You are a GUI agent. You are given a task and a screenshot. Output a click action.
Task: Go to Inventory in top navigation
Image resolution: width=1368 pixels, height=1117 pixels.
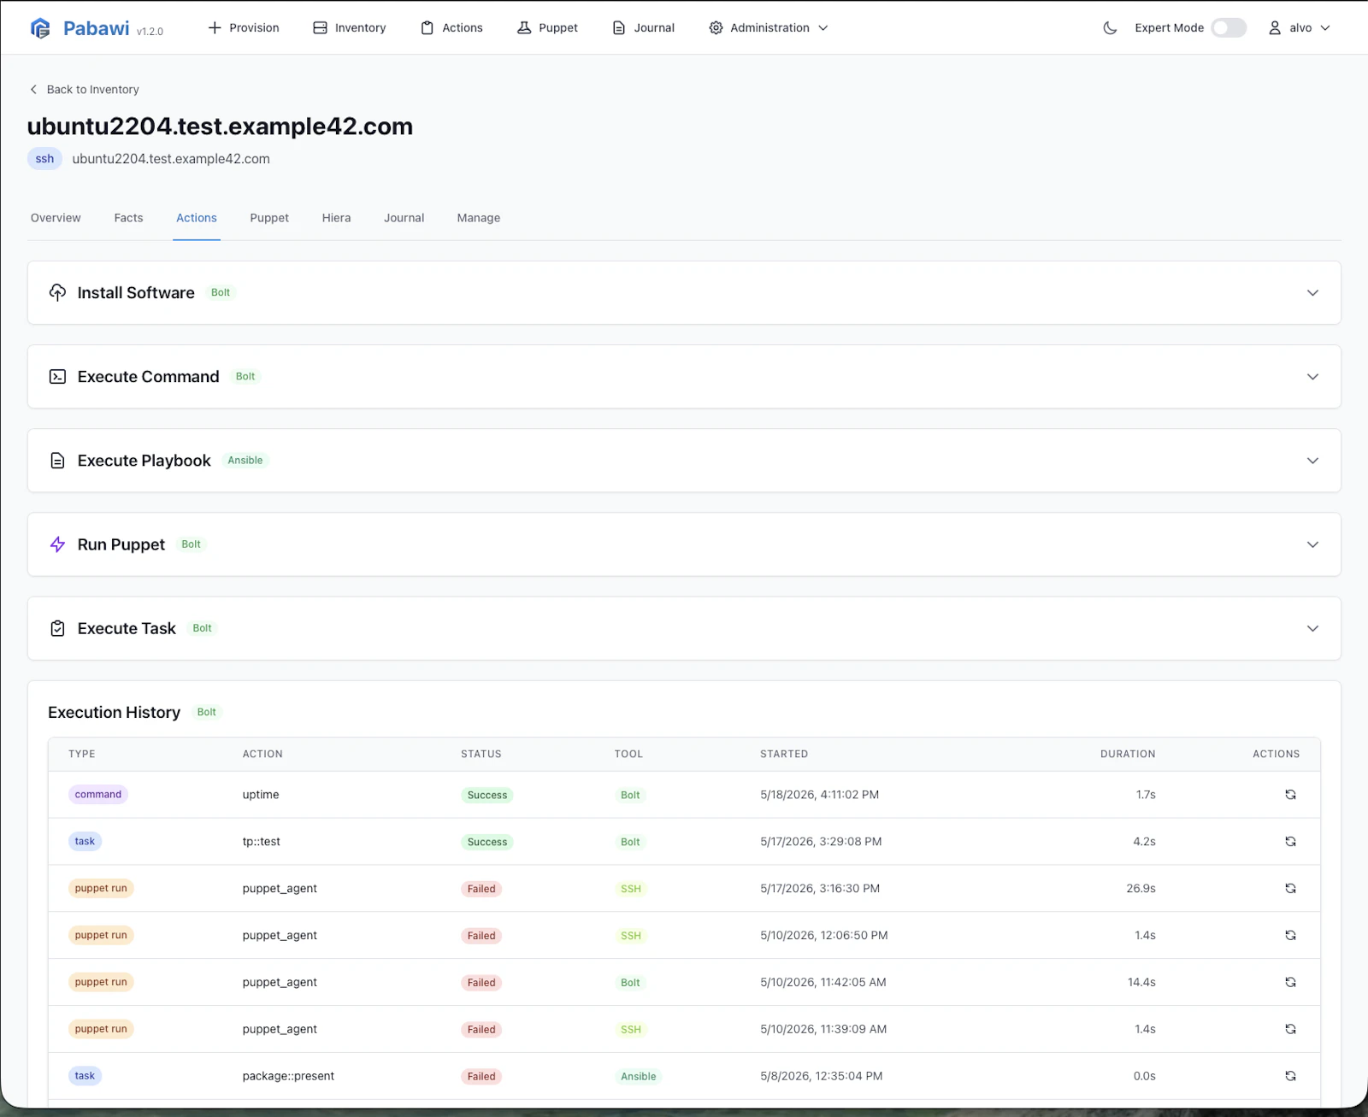coord(350,28)
